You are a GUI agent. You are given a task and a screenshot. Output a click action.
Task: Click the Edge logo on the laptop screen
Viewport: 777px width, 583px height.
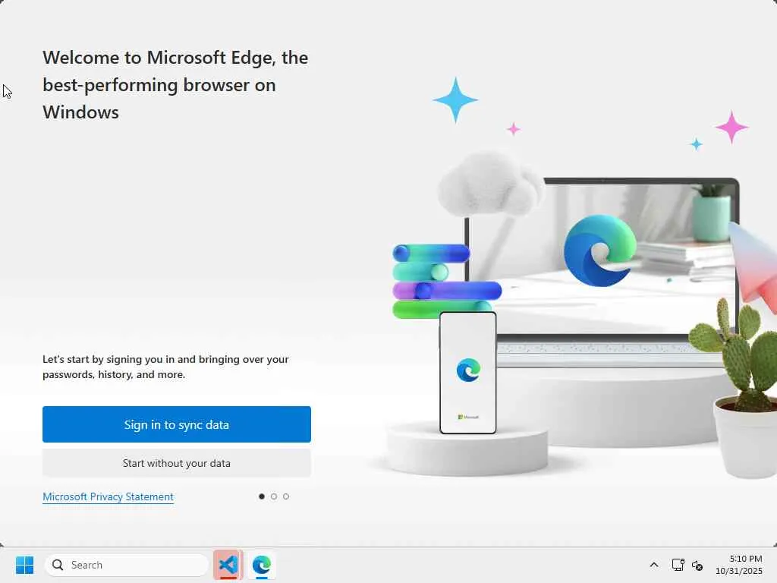tap(600, 251)
